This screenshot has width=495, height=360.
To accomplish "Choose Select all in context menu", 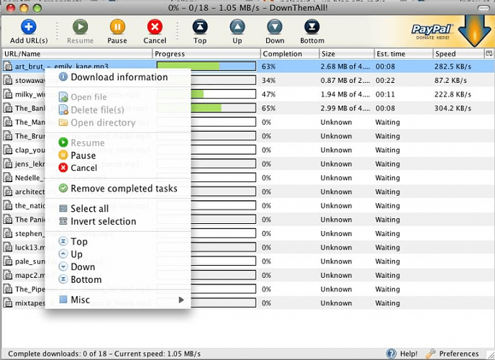I will [x=118, y=209].
